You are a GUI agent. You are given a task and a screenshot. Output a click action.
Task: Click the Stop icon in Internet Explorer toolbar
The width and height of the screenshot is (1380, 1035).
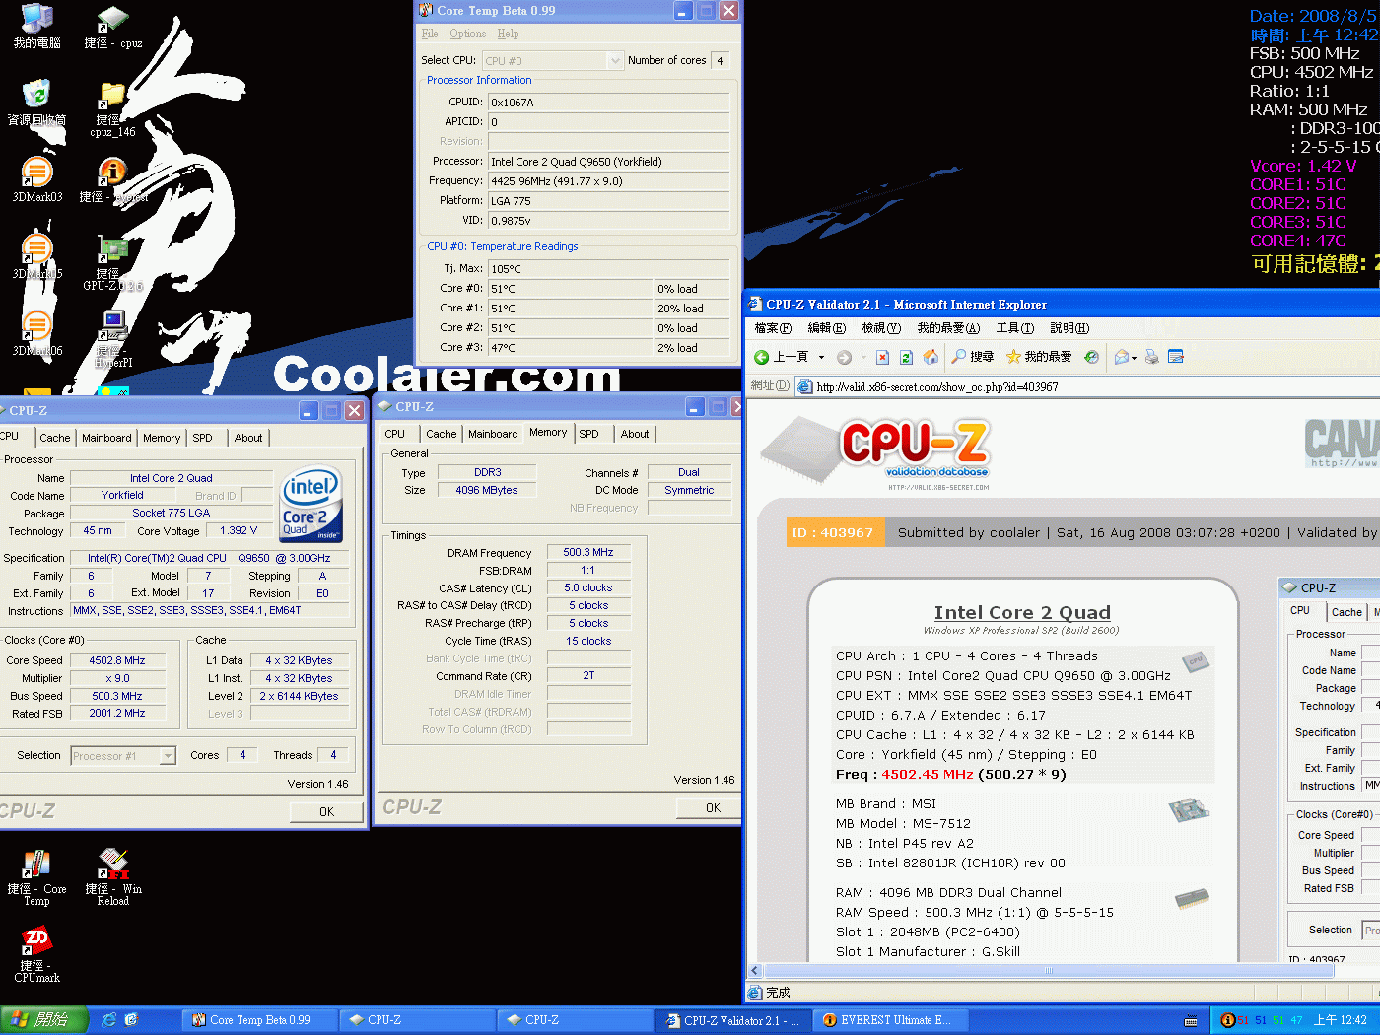882,357
